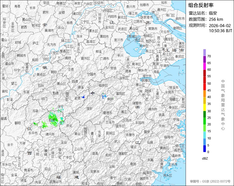This screenshot has height=186, width=234.
Task: Click the observation date 2026-04-02
Action: point(220,26)
